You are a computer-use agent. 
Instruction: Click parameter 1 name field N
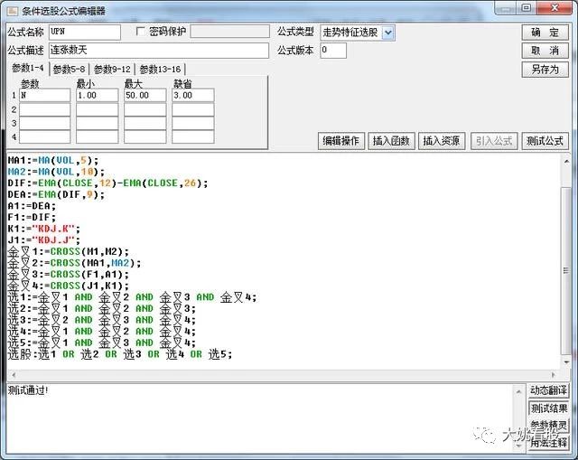click(44, 95)
